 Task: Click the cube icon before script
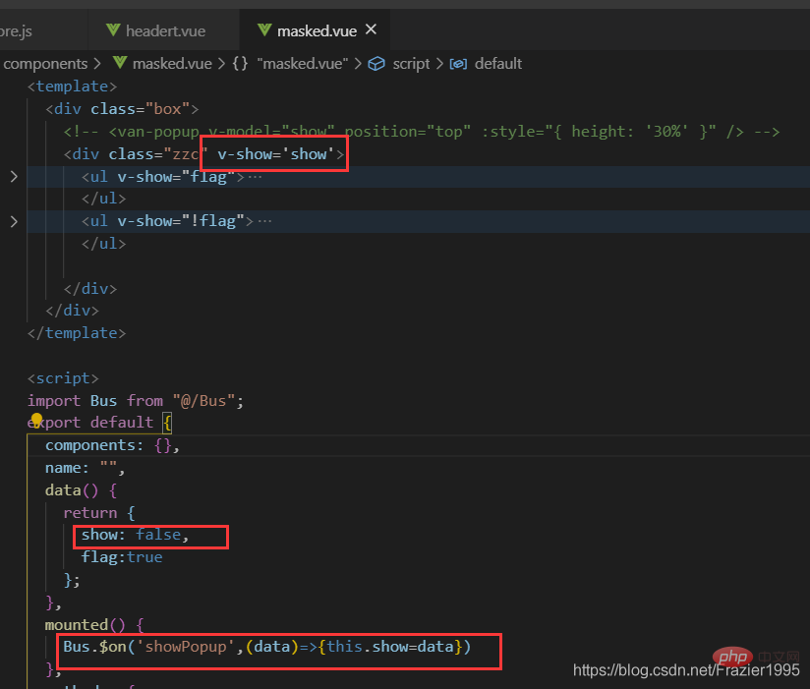pyautogui.click(x=376, y=64)
